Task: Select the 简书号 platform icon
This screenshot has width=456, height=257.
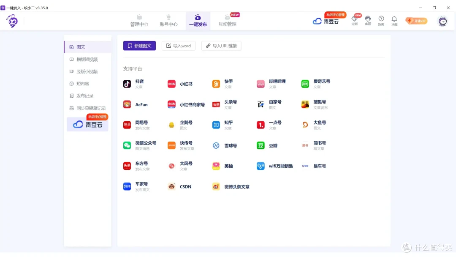Action: pyautogui.click(x=305, y=145)
